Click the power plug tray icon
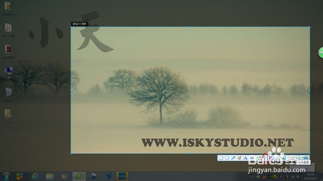This screenshot has width=323, height=181. pos(286,176)
